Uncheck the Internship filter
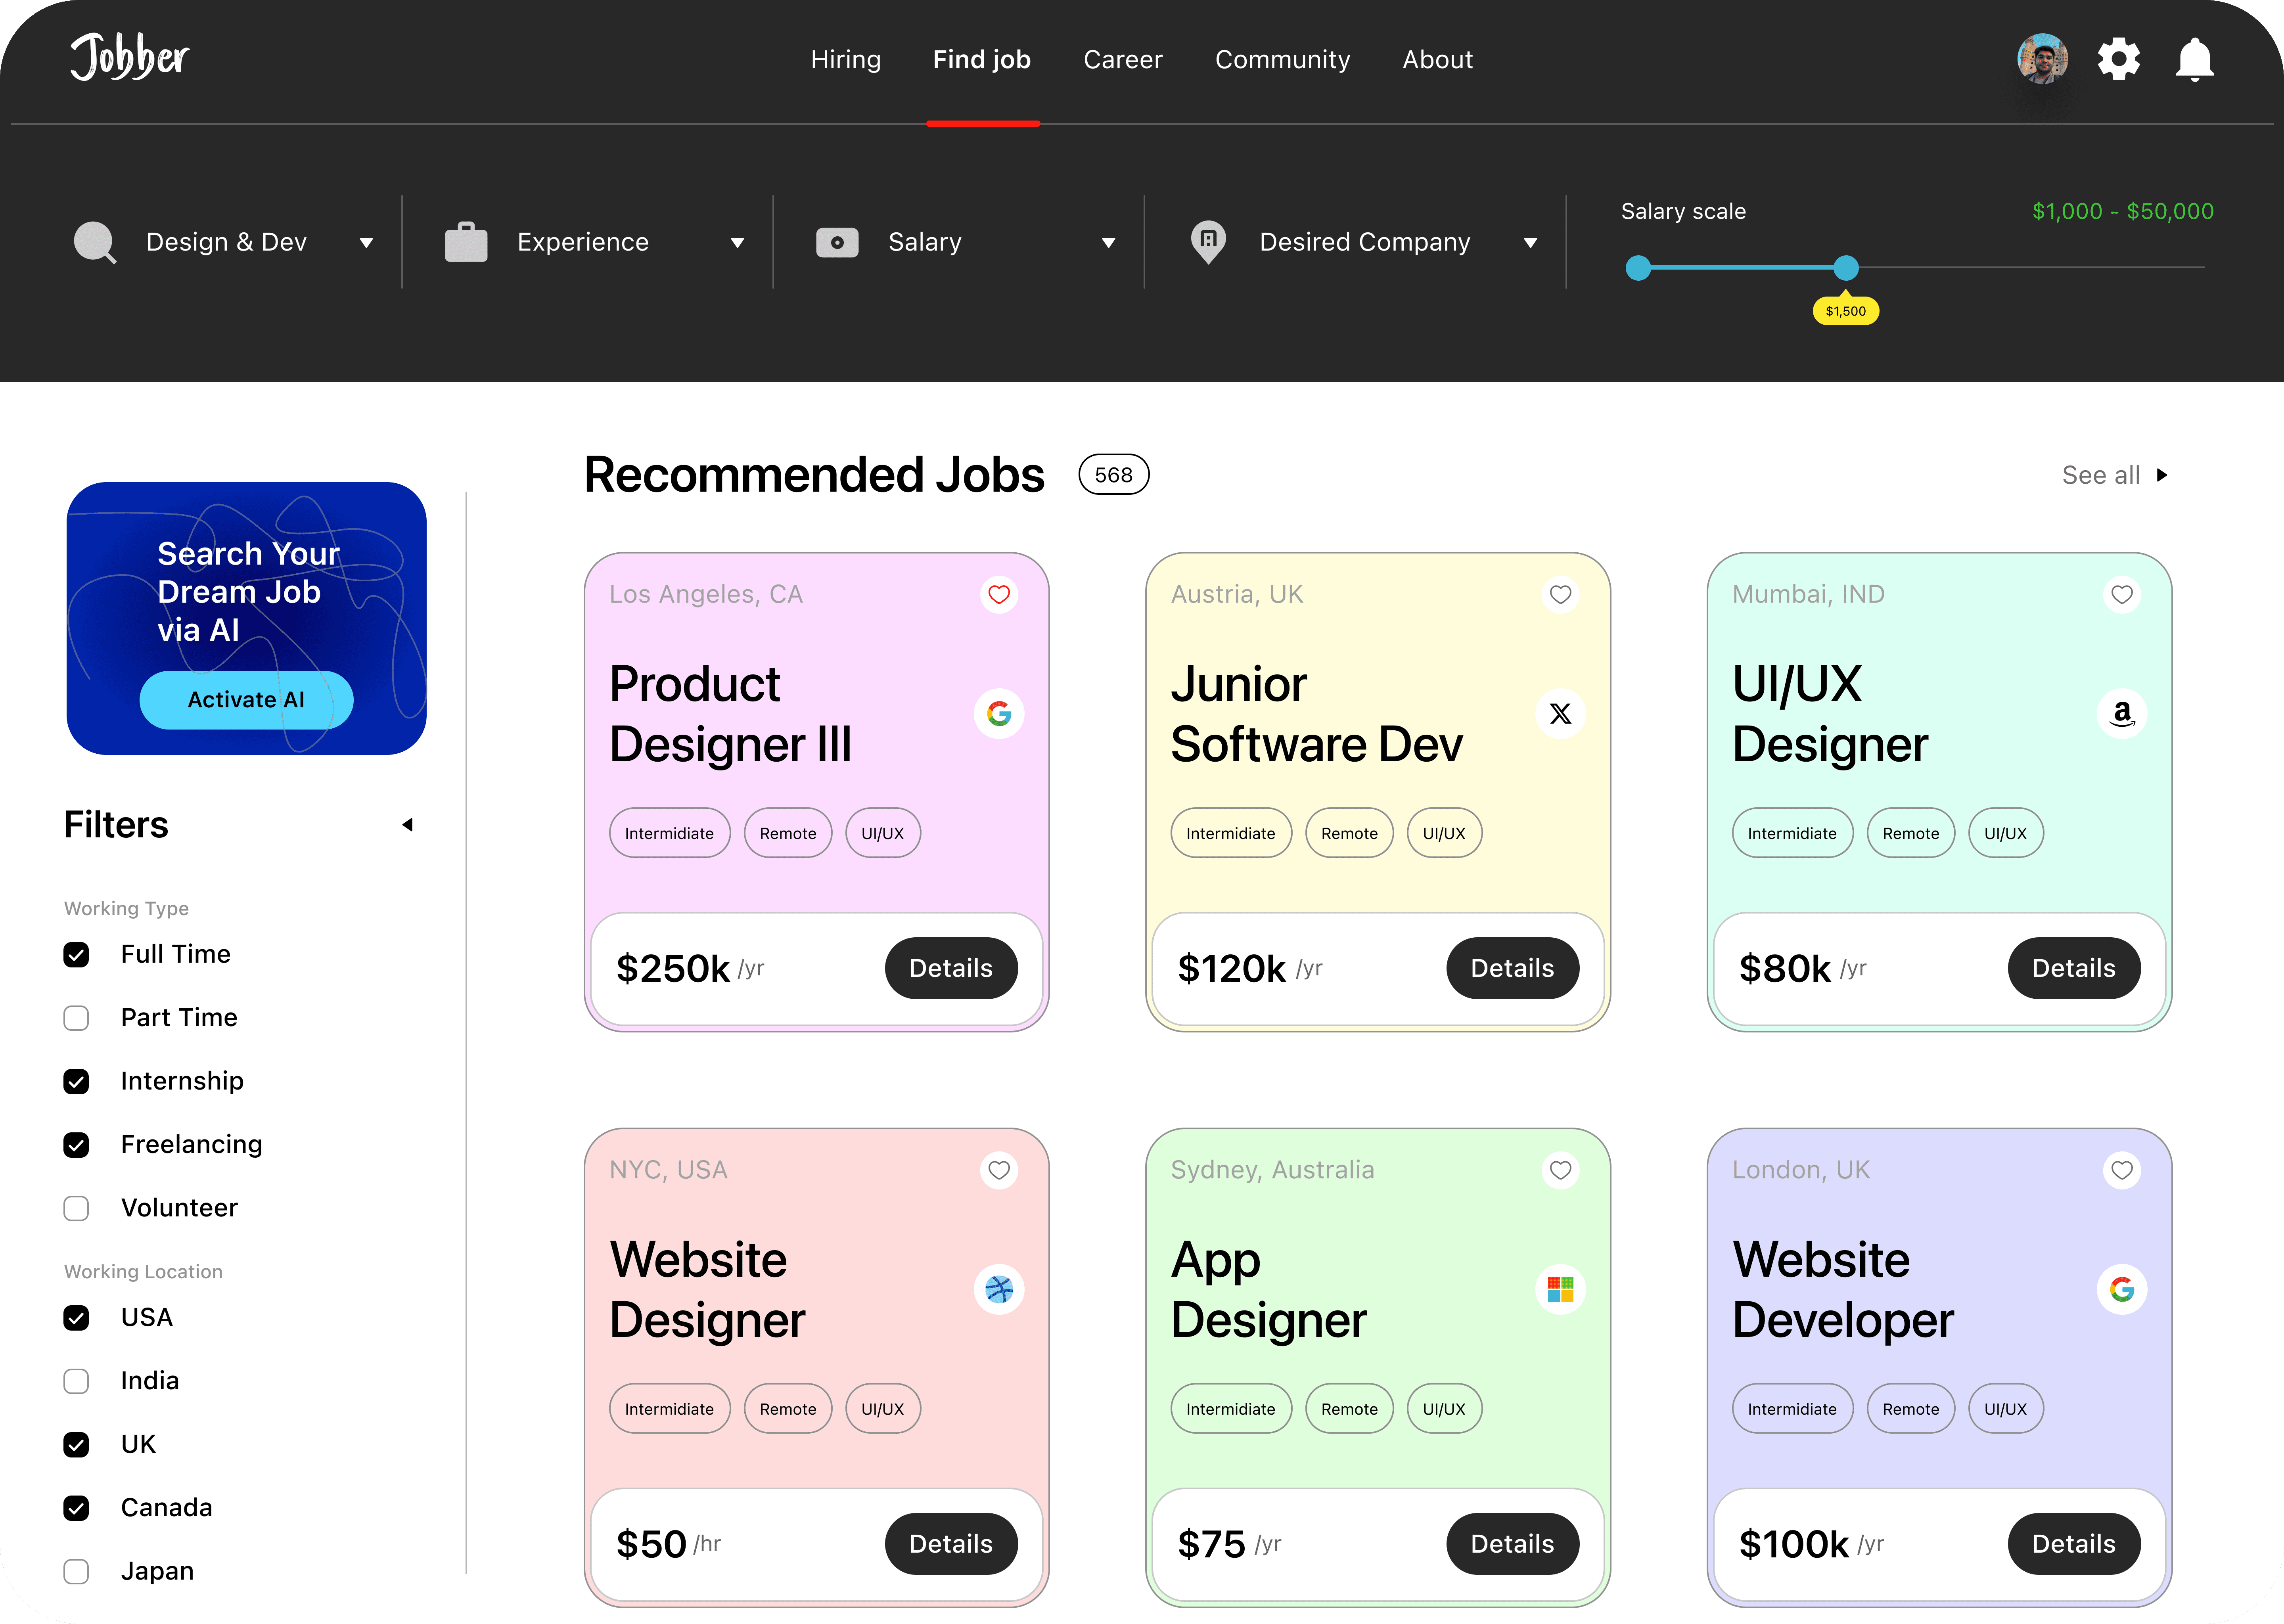This screenshot has width=2284, height=1624. tap(76, 1081)
